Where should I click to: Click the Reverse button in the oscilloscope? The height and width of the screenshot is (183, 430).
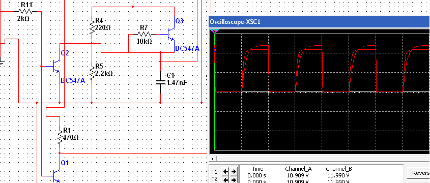[x=418, y=173]
